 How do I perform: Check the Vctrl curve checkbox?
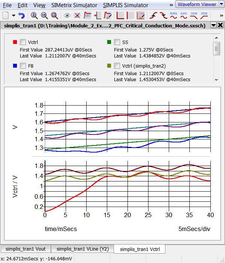coord(23,42)
